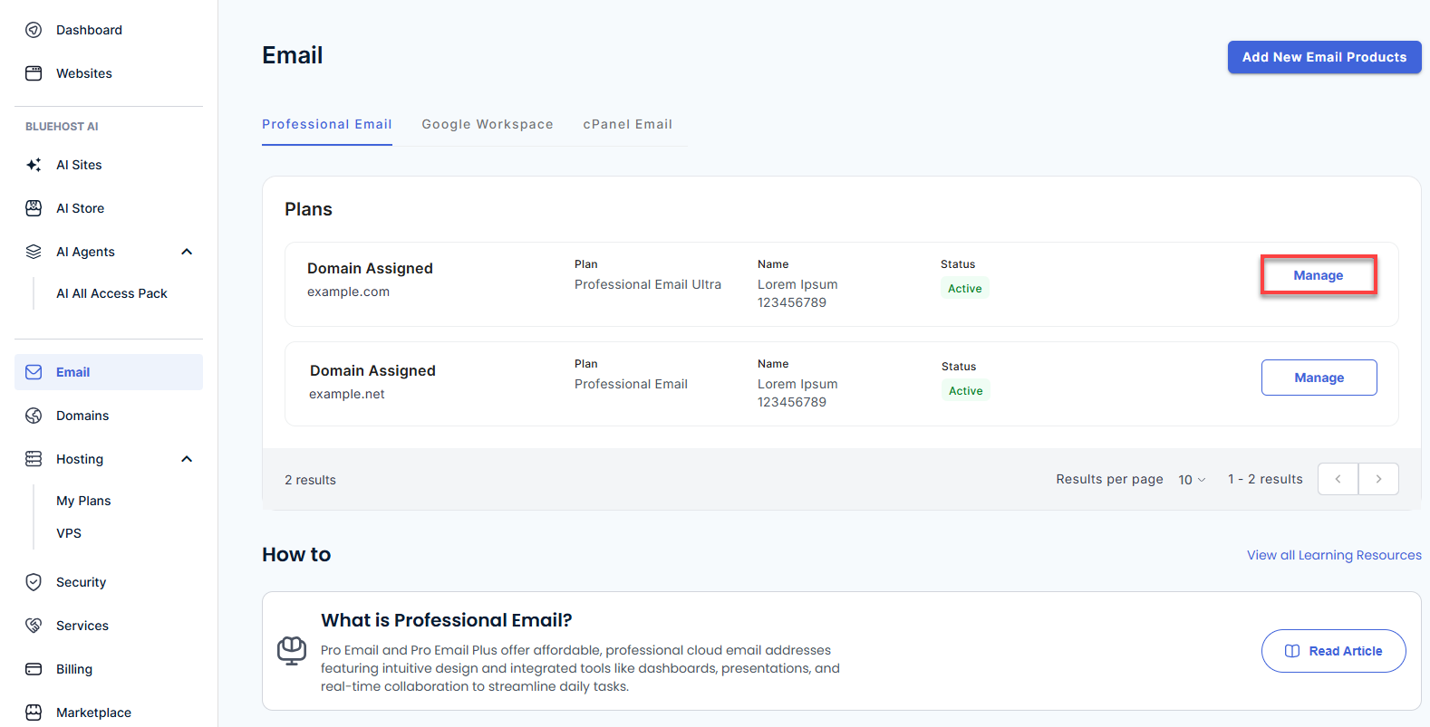
Task: Click the AI Agents layers icon
Action: (34, 252)
